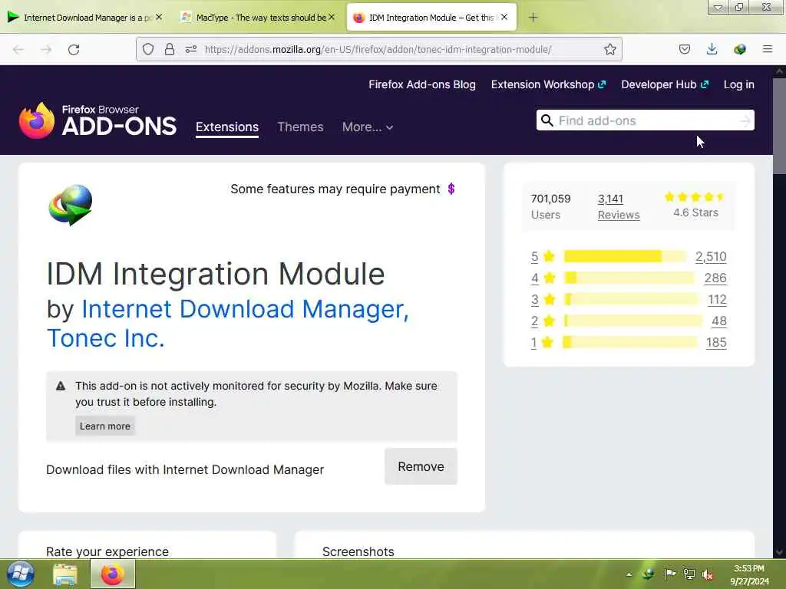Click the Find add-ons search field
Screen dimensions: 786x589
pyautogui.click(x=645, y=120)
